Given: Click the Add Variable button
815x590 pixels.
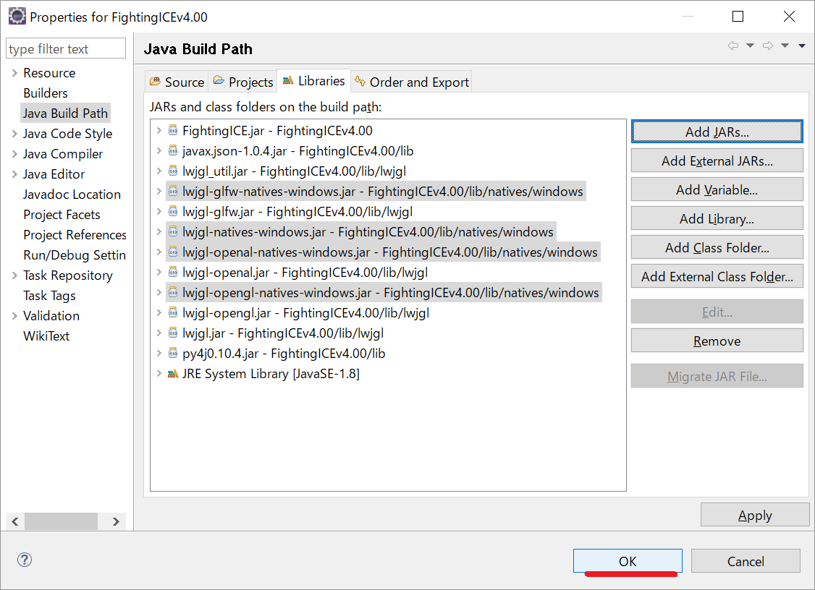Looking at the screenshot, I should (x=717, y=190).
